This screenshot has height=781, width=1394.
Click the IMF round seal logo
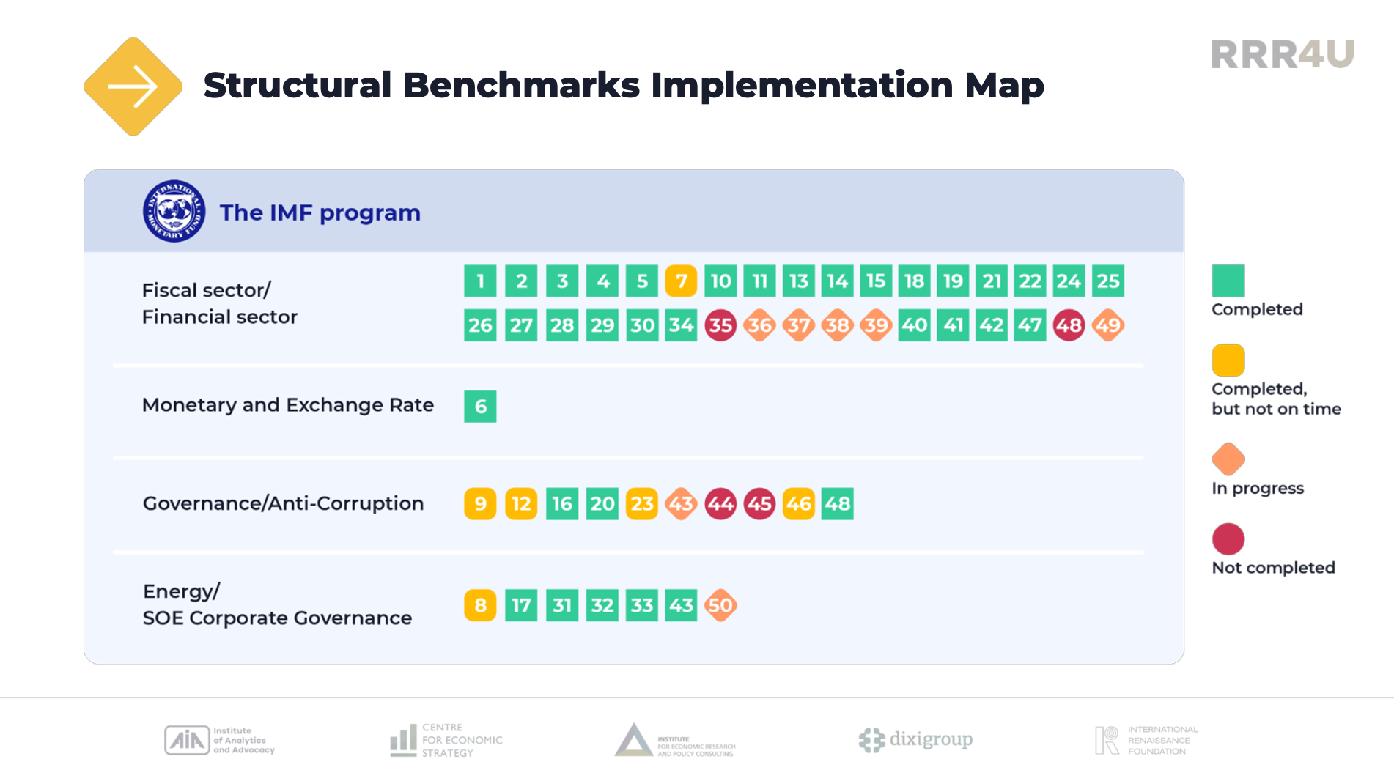pos(174,212)
